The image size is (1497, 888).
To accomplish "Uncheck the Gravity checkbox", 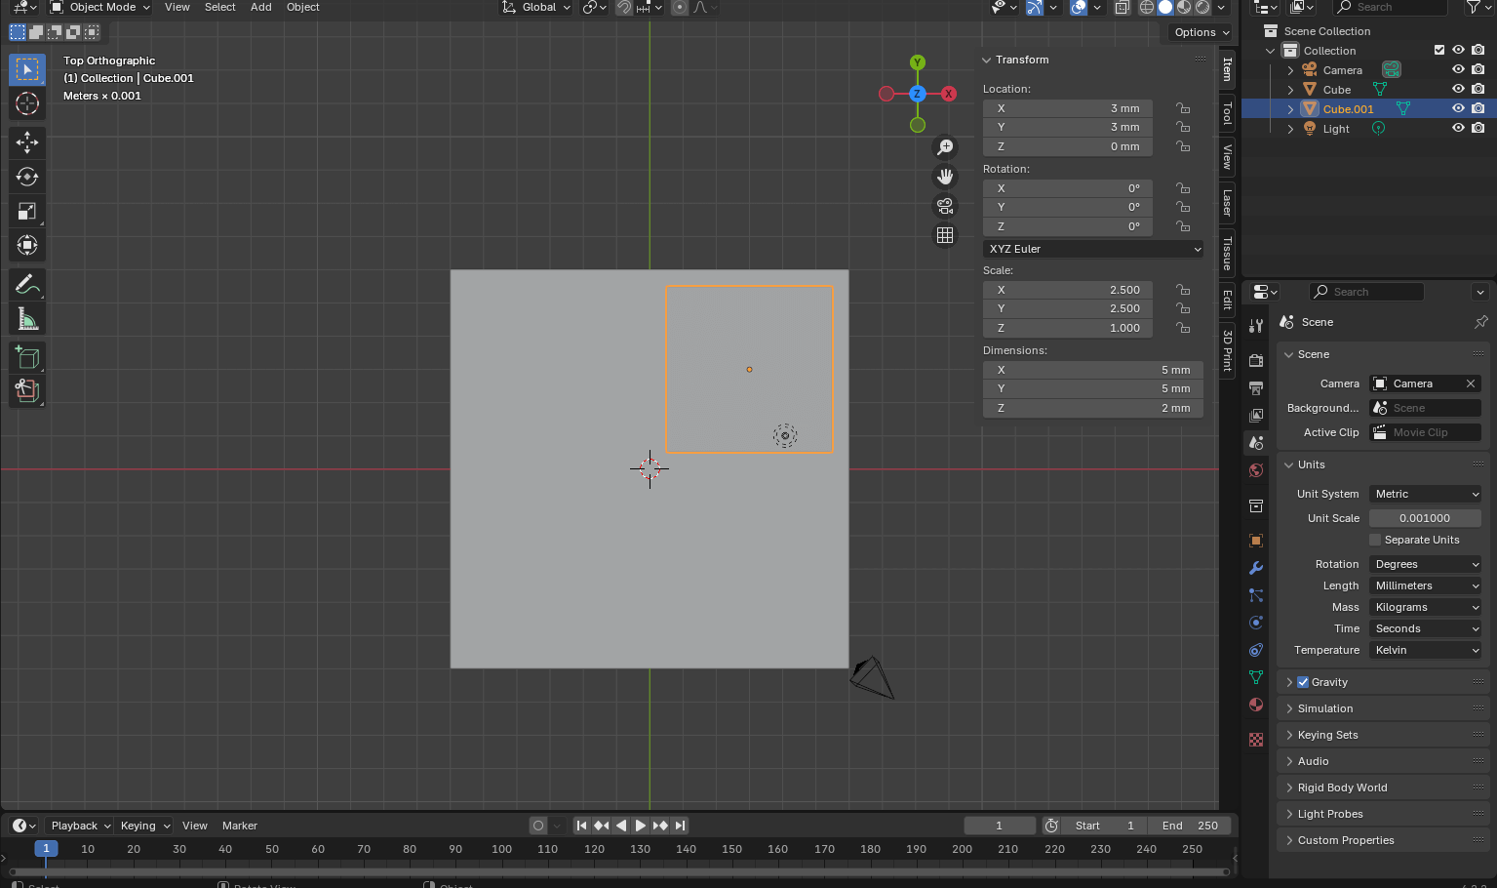I will click(x=1303, y=682).
